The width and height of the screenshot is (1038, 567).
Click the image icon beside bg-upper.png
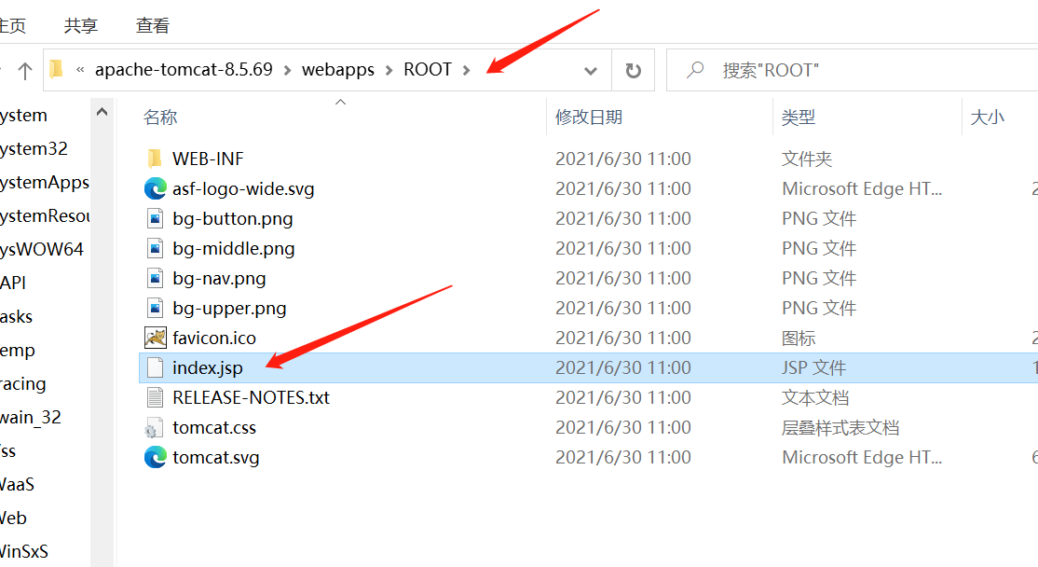[x=155, y=308]
